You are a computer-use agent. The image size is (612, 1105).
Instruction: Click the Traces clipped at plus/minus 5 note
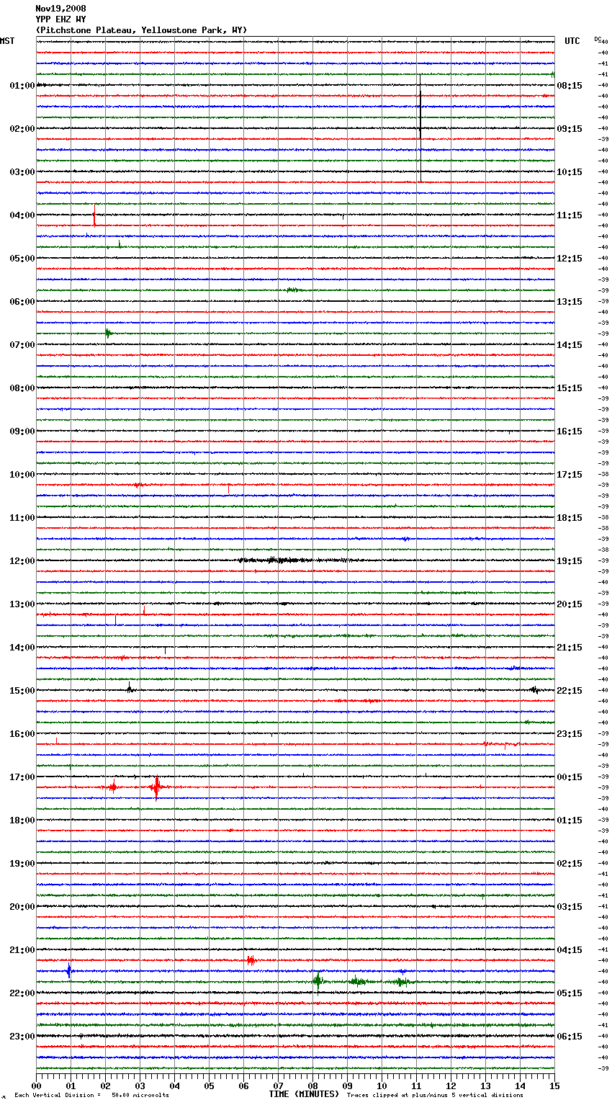[435, 1095]
